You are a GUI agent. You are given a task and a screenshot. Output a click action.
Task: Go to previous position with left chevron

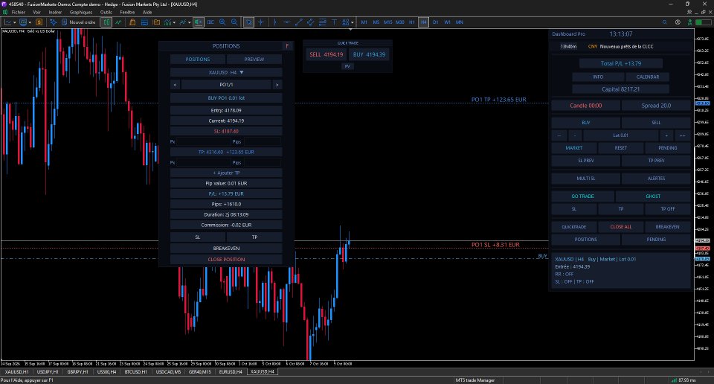point(175,85)
